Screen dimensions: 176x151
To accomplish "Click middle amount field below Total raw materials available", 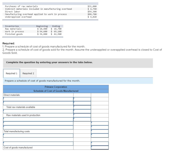I will [x=82, y=111].
